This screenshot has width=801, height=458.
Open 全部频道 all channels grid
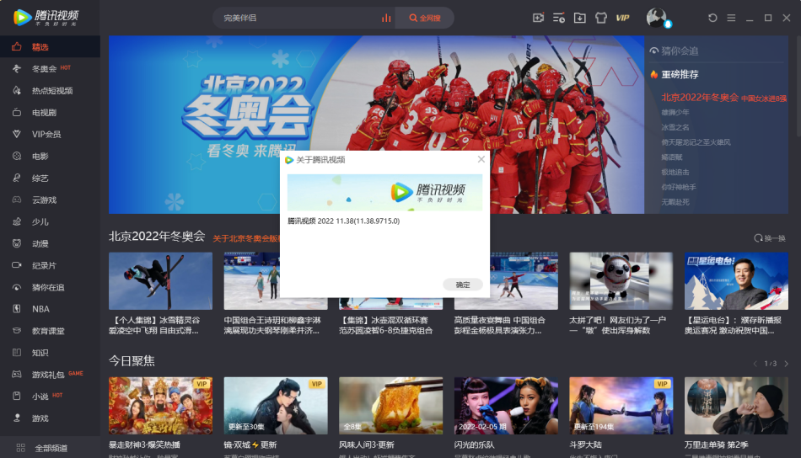click(x=50, y=448)
